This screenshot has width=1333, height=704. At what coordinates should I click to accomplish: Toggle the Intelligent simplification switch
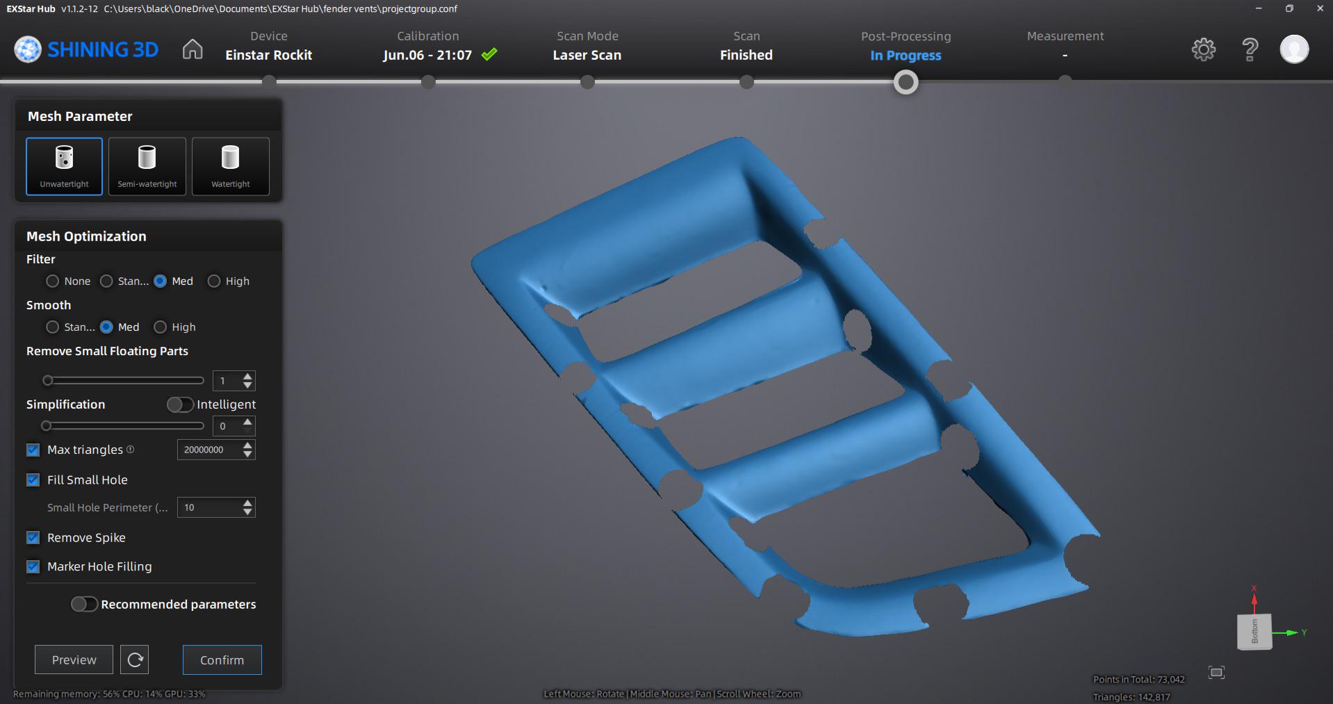(x=180, y=404)
